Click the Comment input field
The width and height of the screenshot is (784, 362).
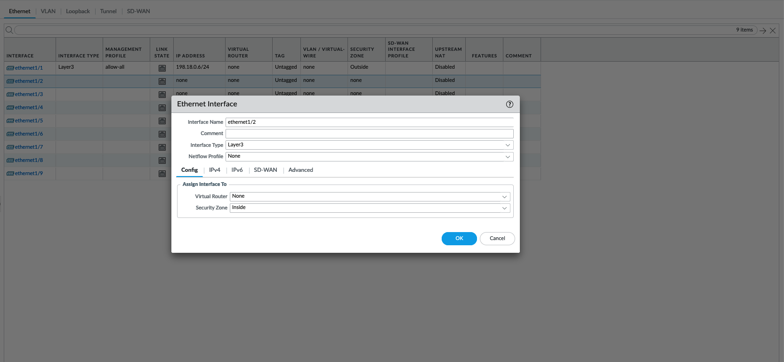[369, 134]
